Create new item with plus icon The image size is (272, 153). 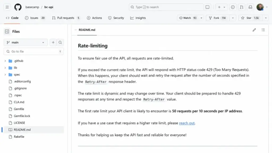point(219,7)
